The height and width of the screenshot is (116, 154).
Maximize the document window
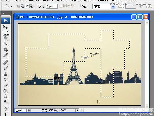[140, 17]
